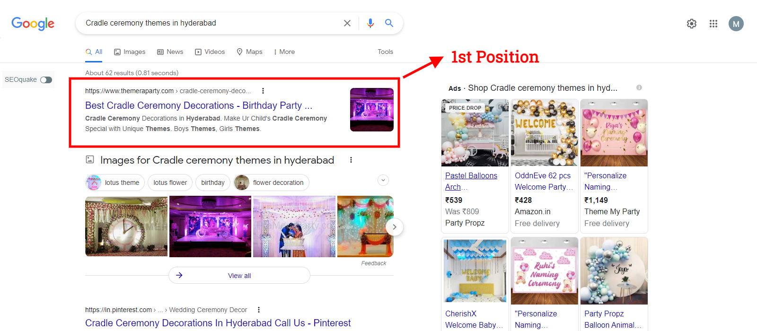Screen dimensions: 757x331
Task: Open Riya's Naming Ceremony product image
Action: (614, 133)
